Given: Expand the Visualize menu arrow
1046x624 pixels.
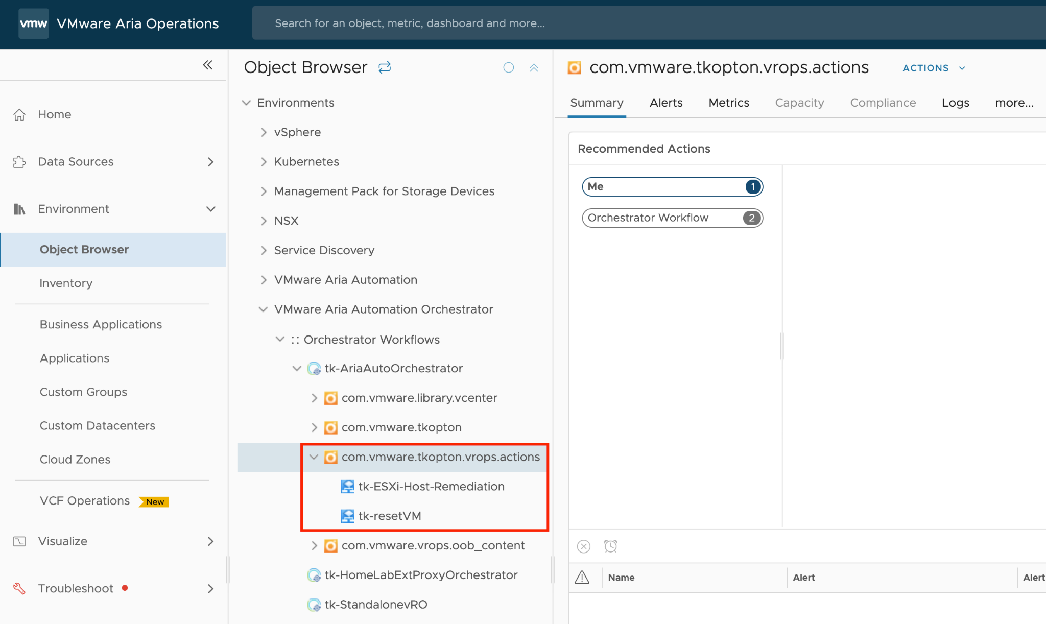Looking at the screenshot, I should [x=210, y=541].
